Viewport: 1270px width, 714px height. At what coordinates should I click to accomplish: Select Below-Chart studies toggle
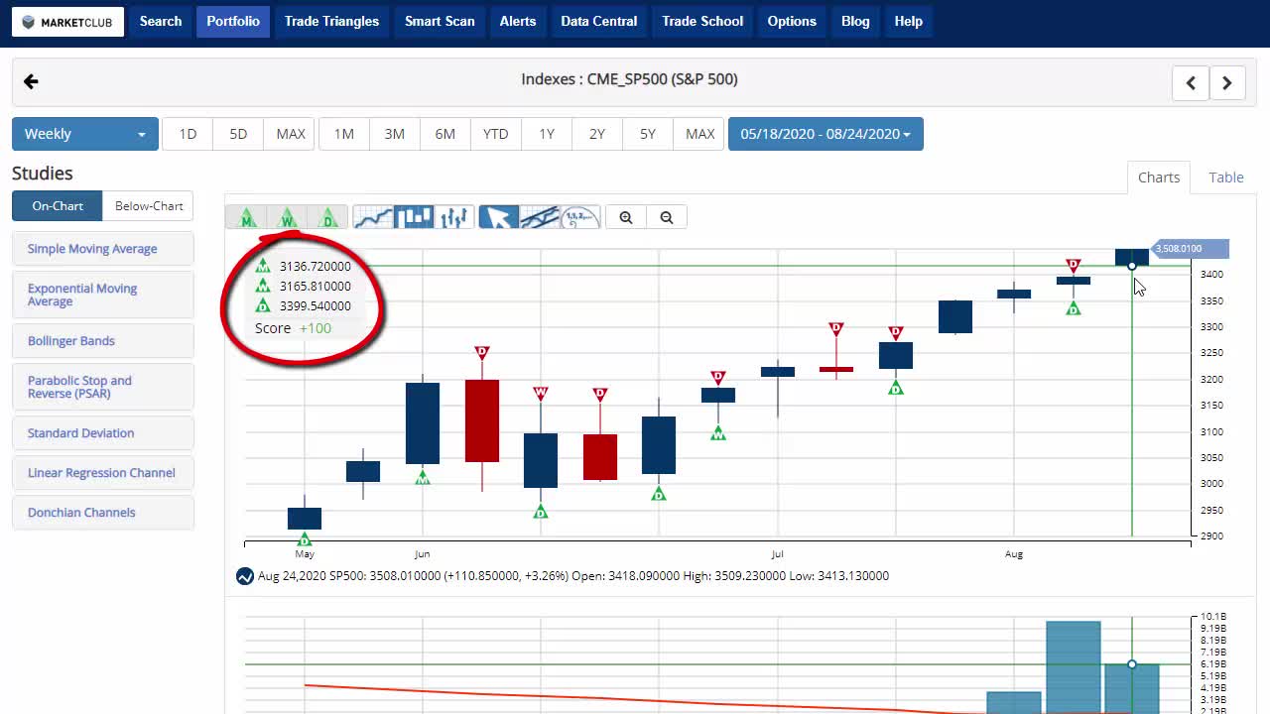click(149, 206)
